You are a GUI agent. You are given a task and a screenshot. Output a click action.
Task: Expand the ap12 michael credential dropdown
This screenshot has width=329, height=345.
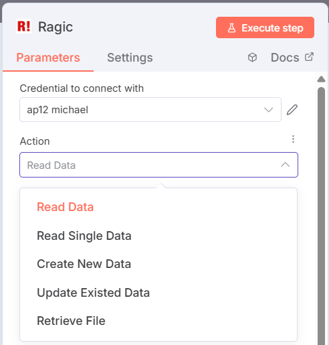tap(150, 109)
